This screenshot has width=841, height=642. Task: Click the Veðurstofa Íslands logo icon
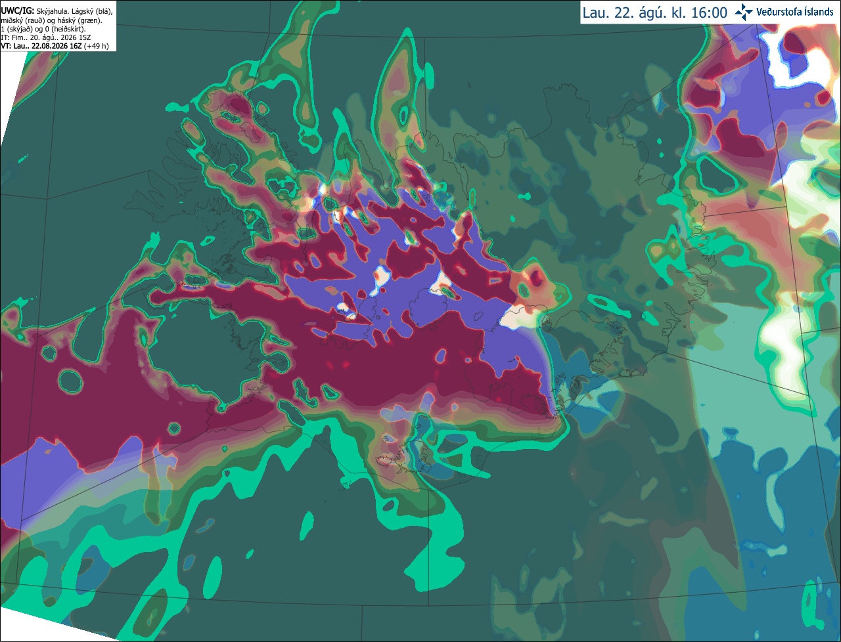pyautogui.click(x=744, y=12)
